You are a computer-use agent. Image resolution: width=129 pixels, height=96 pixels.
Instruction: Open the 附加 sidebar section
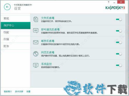point(15,46)
